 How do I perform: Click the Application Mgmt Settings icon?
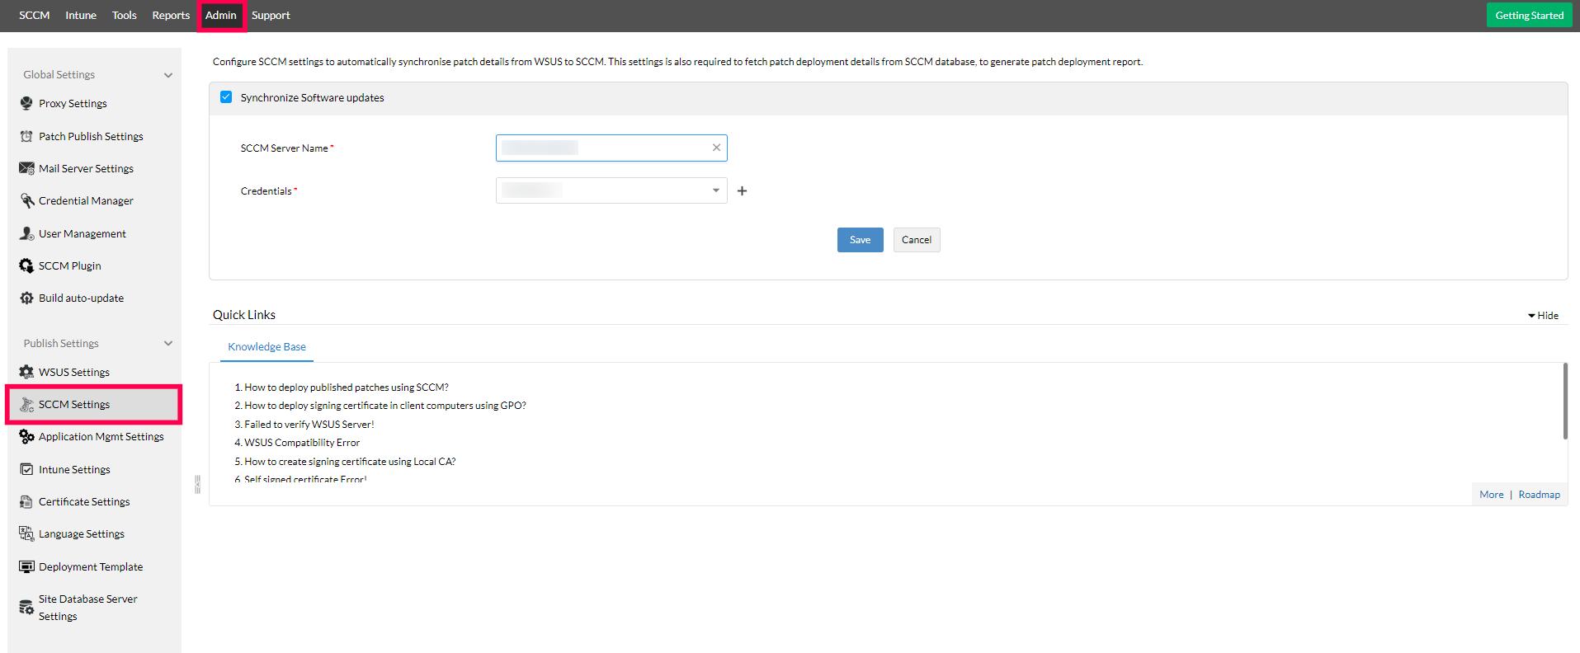26,436
